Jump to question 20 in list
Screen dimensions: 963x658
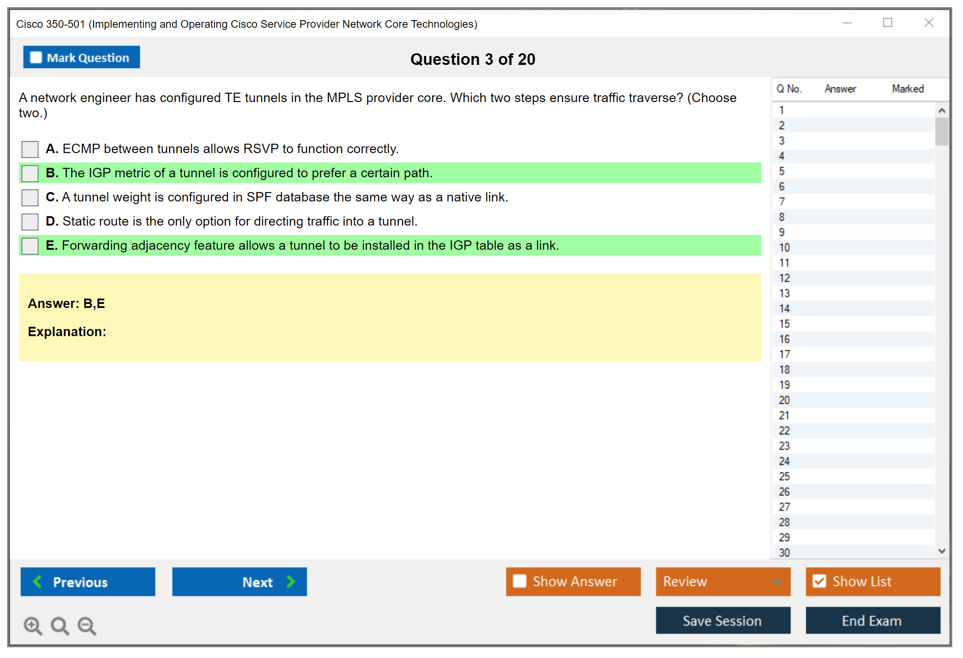point(784,400)
